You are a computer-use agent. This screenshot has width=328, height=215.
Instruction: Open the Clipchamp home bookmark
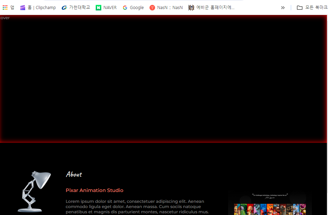pyautogui.click(x=38, y=8)
